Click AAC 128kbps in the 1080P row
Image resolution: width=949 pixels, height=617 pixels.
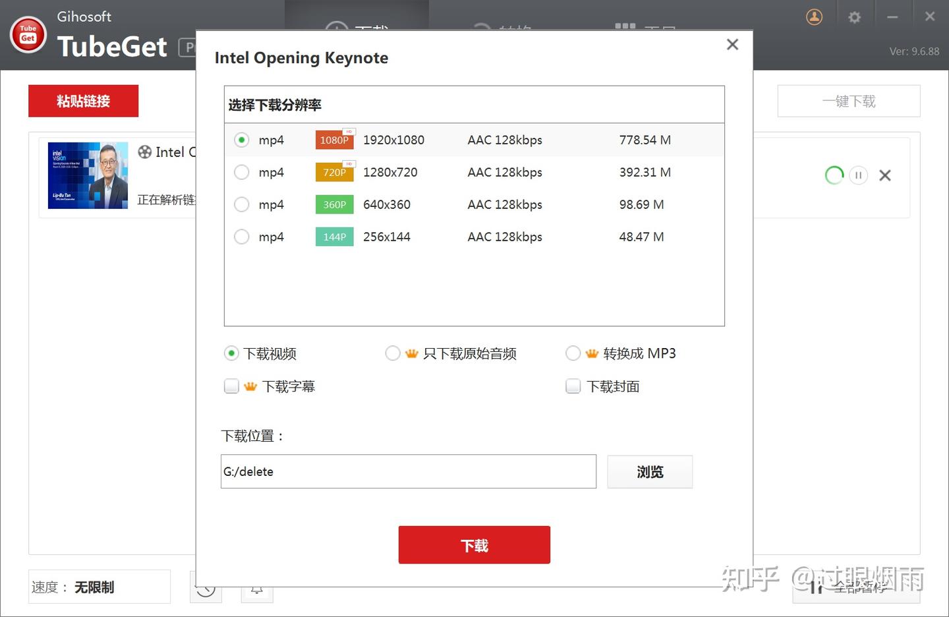click(x=505, y=140)
